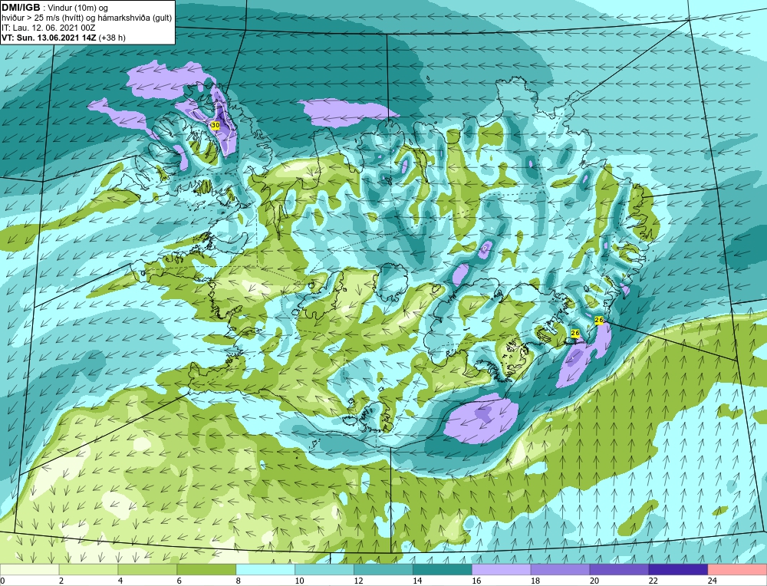Pick the 4-6 m/s green legend swatch
Screen dimensions: 767x586
[147, 570]
